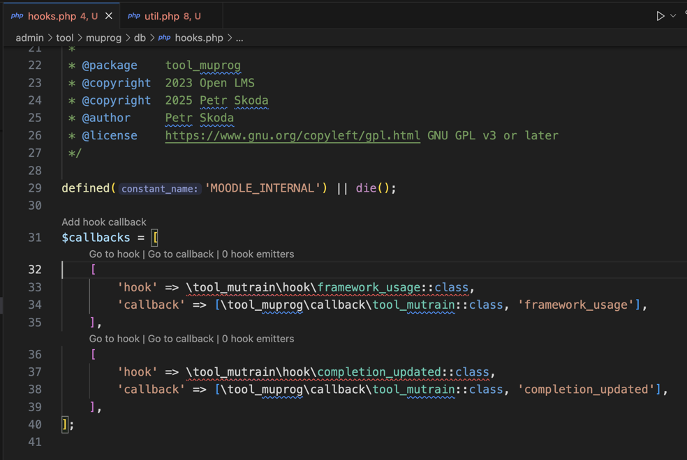Image resolution: width=687 pixels, height=460 pixels.
Task: Go to hook for the completion_updated entry
Action: [114, 339]
